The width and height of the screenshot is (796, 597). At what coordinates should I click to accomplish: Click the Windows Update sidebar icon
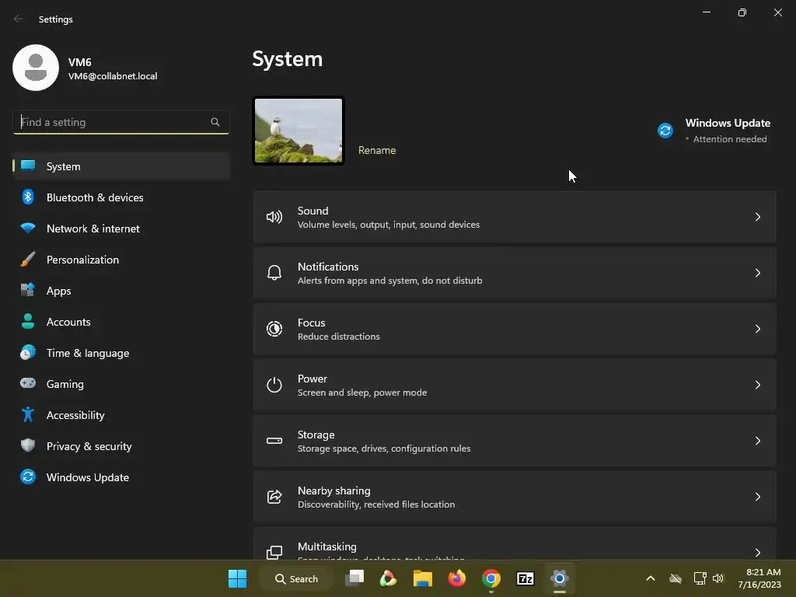28,477
